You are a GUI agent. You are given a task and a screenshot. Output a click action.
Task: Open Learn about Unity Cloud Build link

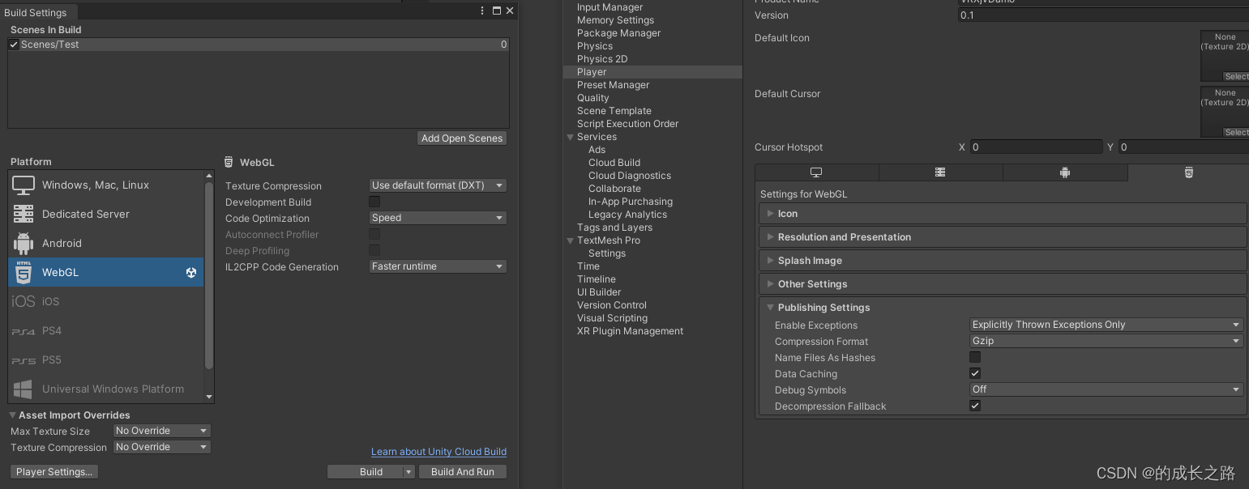coord(438,452)
